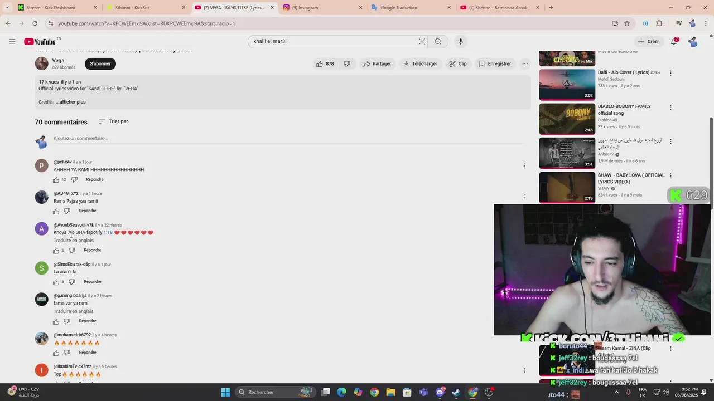The height and width of the screenshot is (401, 714).
Task: Start voice search with the microphone
Action: coord(460,41)
